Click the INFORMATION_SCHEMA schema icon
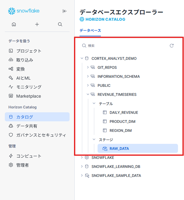 pos(93,76)
